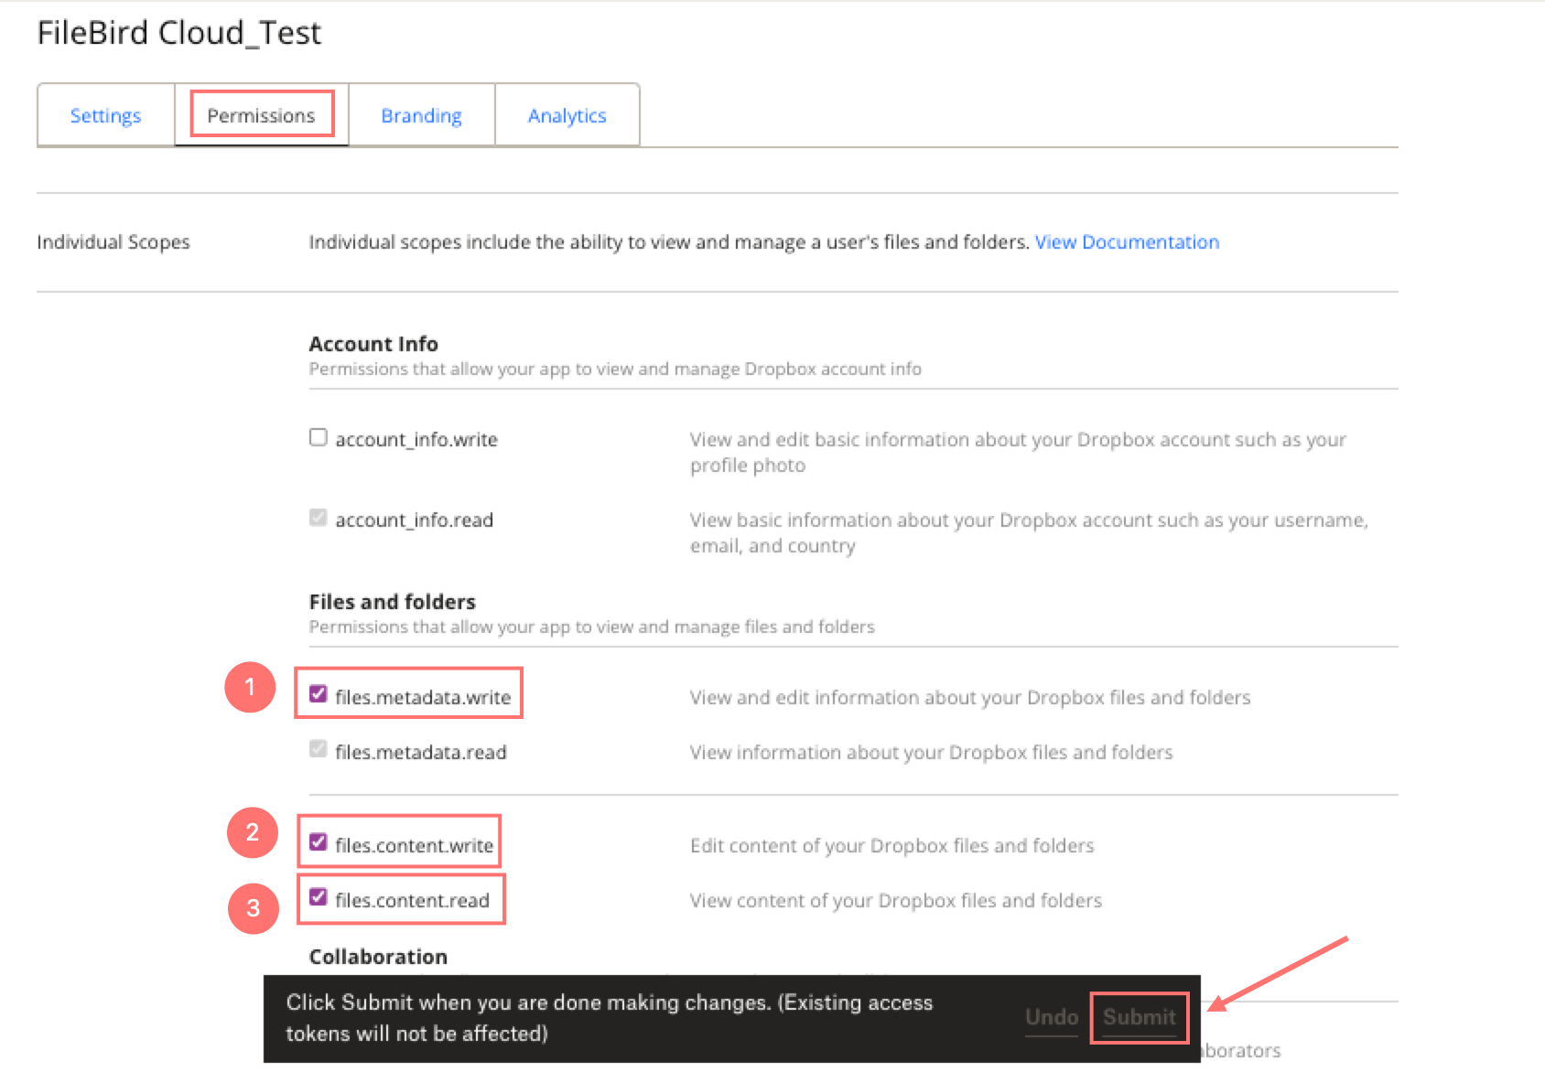Screen dimensions: 1545x1072
Task: Click Submit to save permission changes
Action: (x=1139, y=1017)
